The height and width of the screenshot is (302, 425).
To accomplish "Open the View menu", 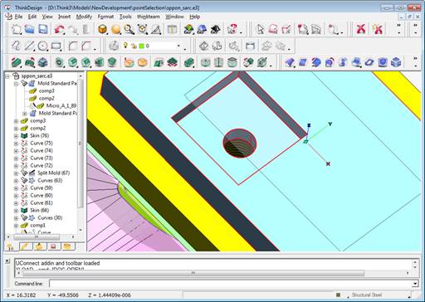I will pyautogui.click(x=47, y=17).
